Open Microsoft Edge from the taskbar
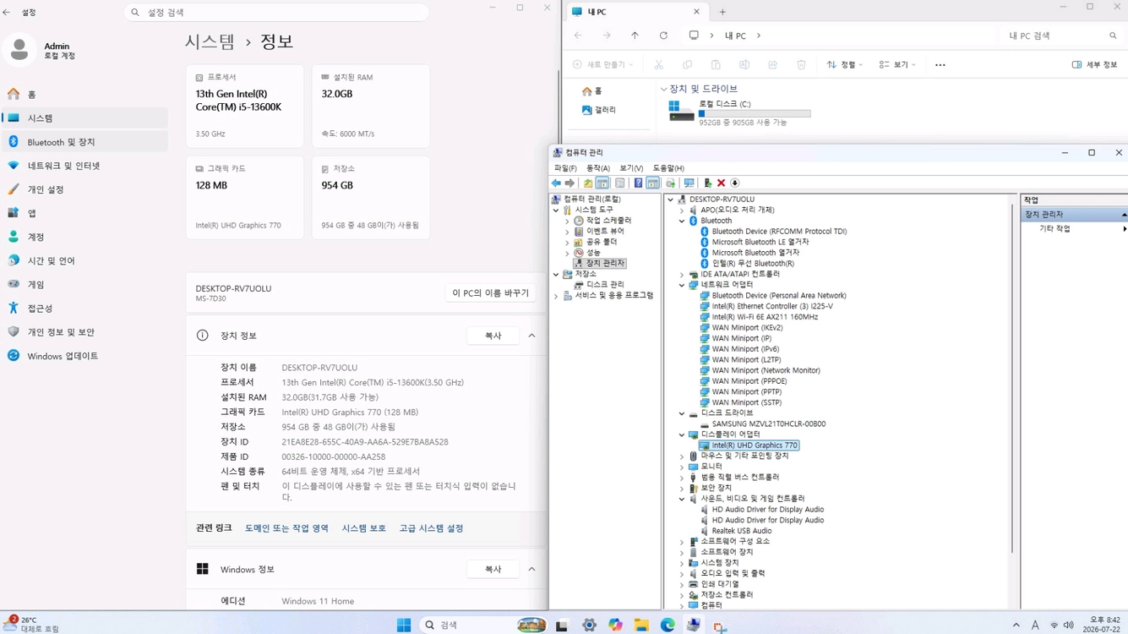Image resolution: width=1128 pixels, height=634 pixels. point(668,625)
